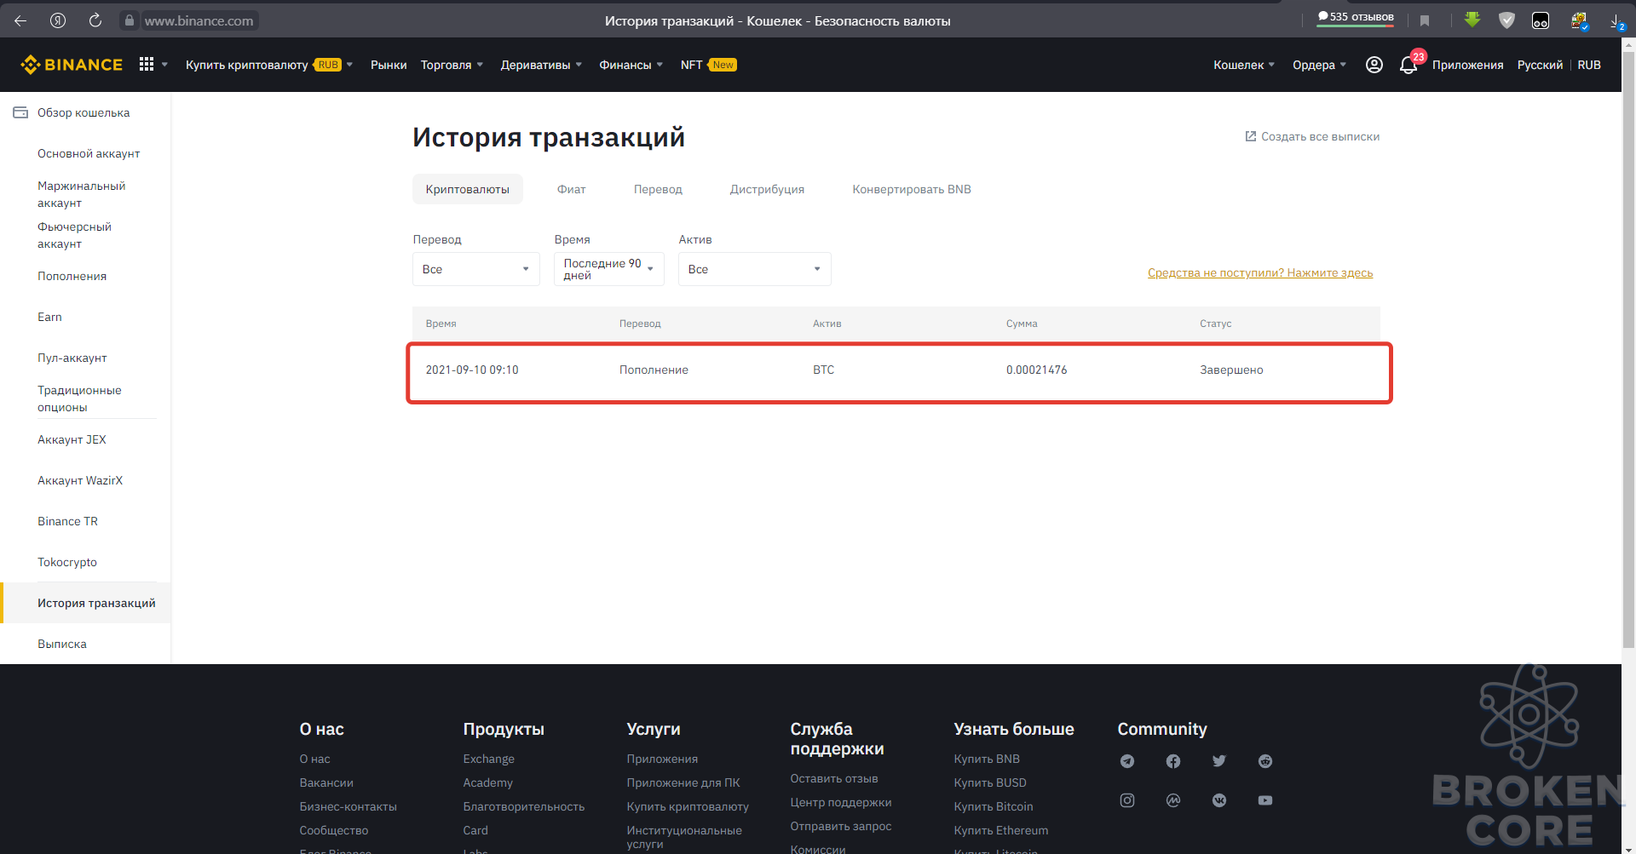This screenshot has width=1636, height=854.
Task: Click the browser back arrow
Action: pos(20,20)
